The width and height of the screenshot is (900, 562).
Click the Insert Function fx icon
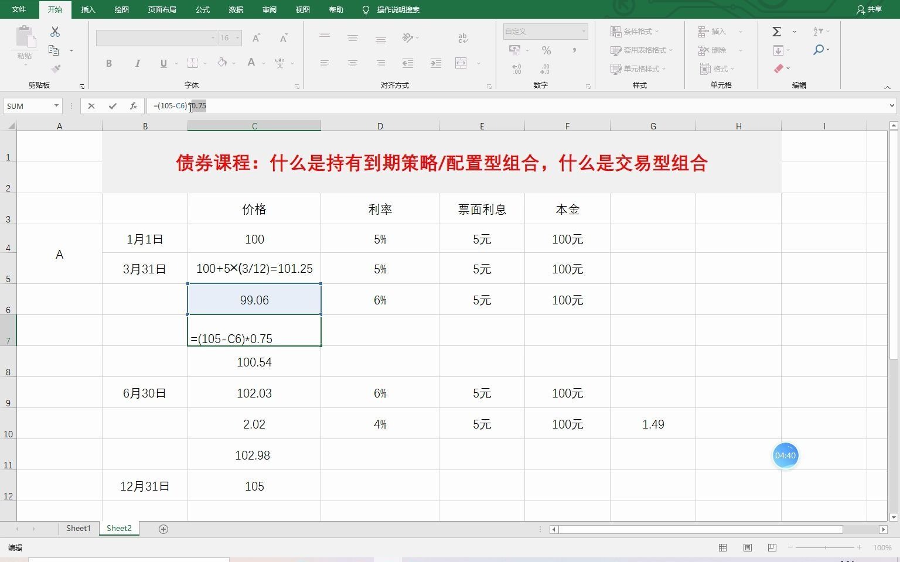pos(134,106)
